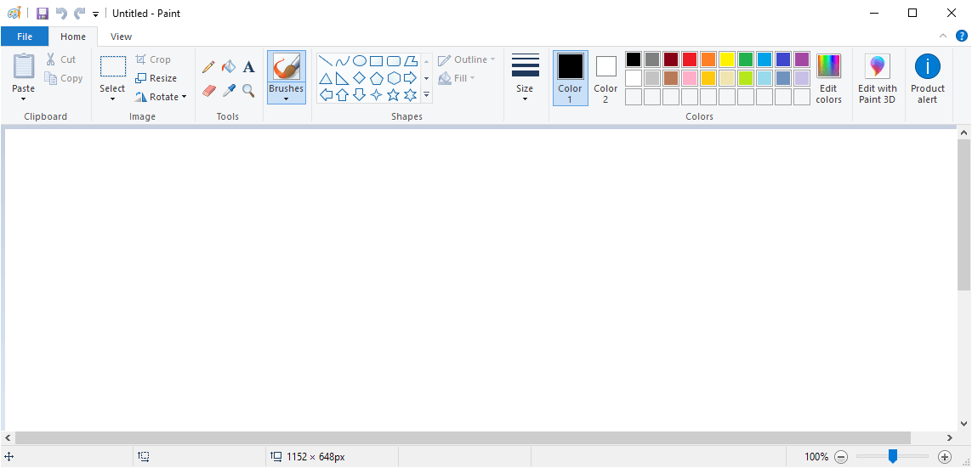Click the Save icon in quick access toolbar

tap(43, 13)
